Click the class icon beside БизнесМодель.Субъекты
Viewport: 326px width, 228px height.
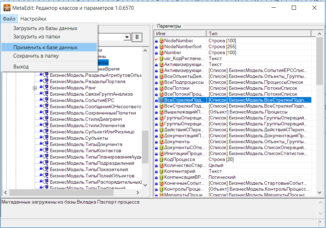pyautogui.click(x=46, y=138)
